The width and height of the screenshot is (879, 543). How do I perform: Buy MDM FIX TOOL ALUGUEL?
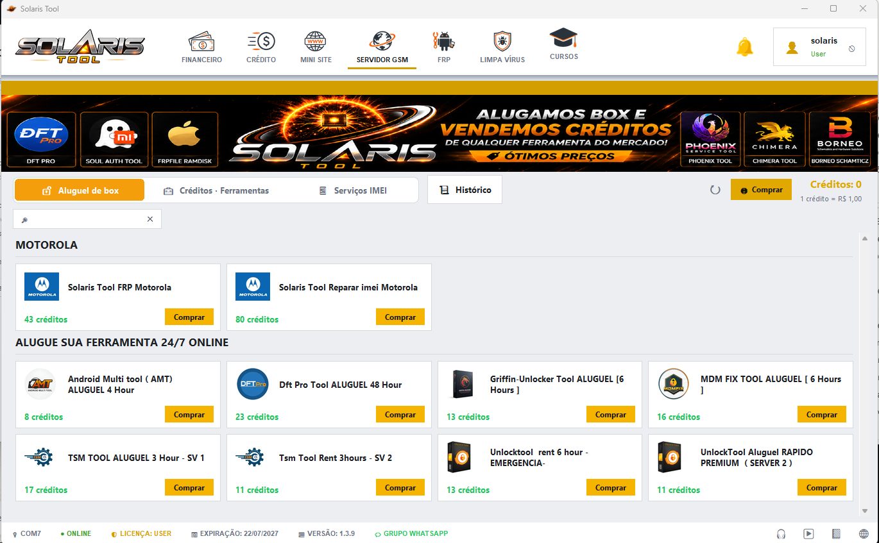pyautogui.click(x=822, y=415)
